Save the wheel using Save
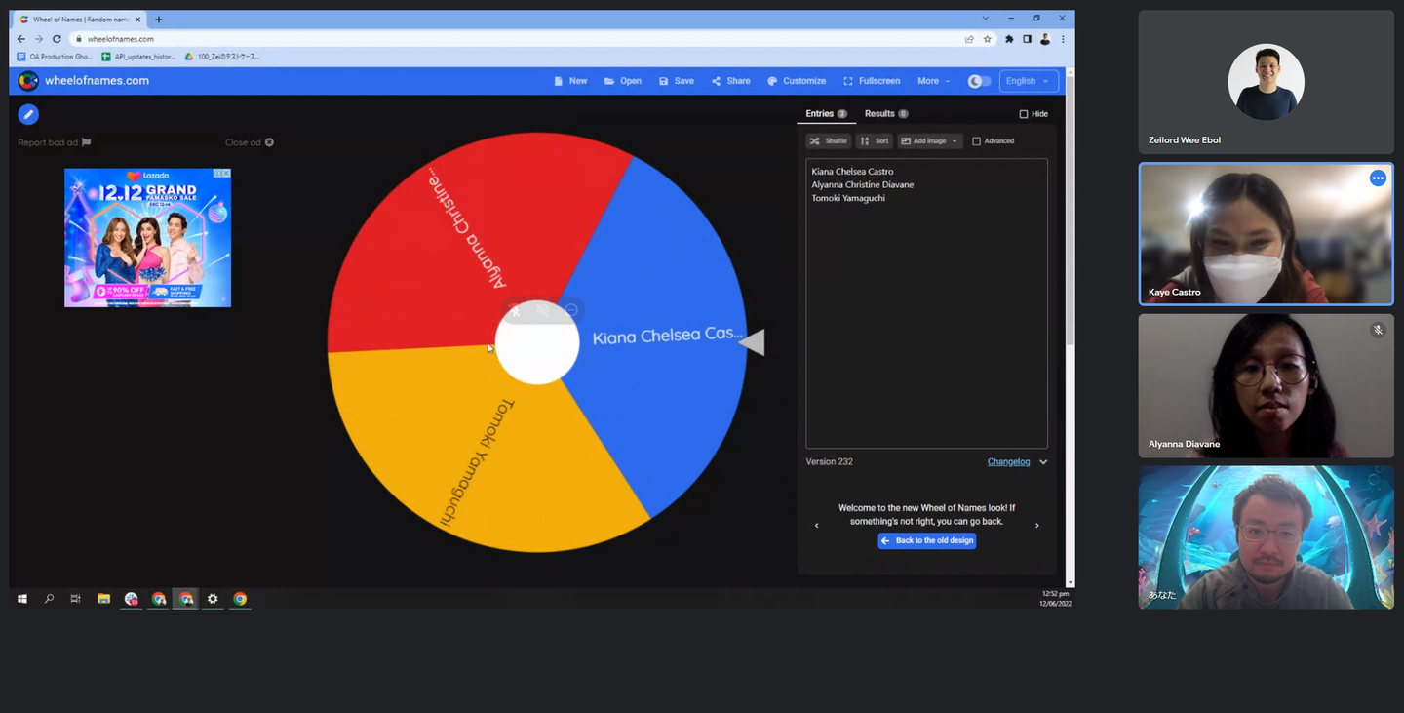 point(677,81)
